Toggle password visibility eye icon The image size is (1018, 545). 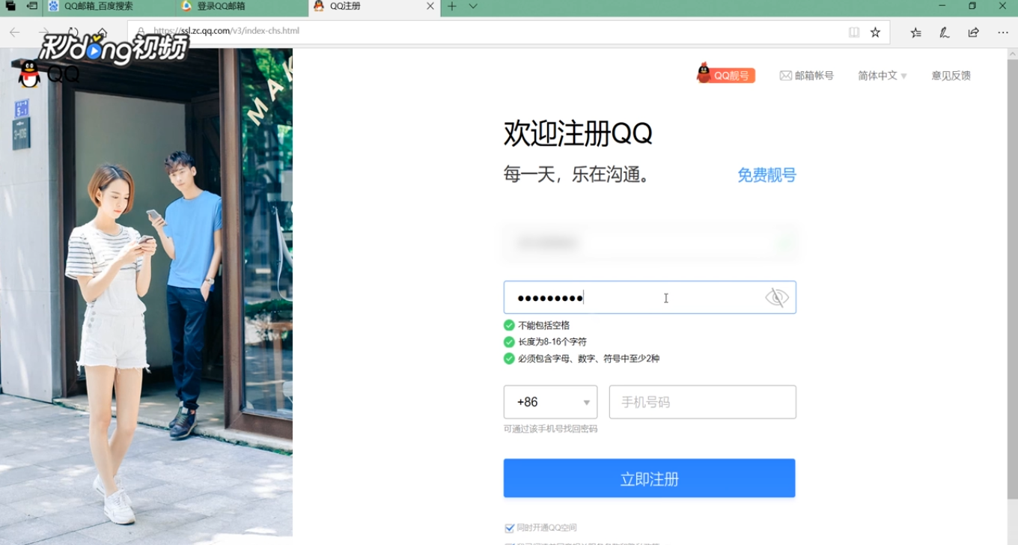(777, 298)
